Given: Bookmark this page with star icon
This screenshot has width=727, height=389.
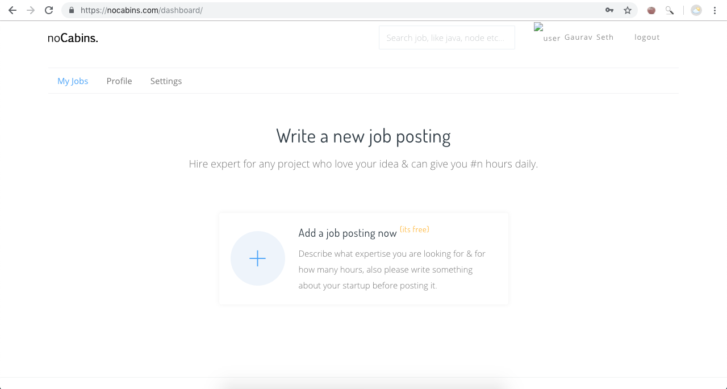Looking at the screenshot, I should click(627, 10).
